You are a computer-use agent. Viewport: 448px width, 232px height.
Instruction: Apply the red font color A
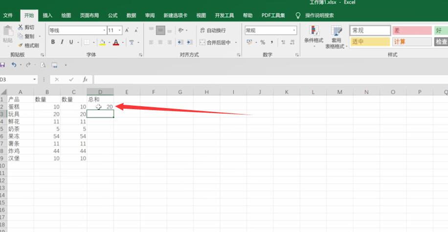point(116,43)
